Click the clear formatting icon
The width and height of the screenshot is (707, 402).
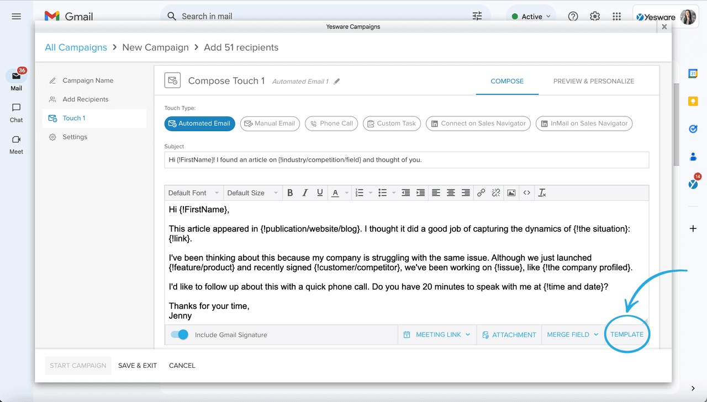pyautogui.click(x=542, y=193)
